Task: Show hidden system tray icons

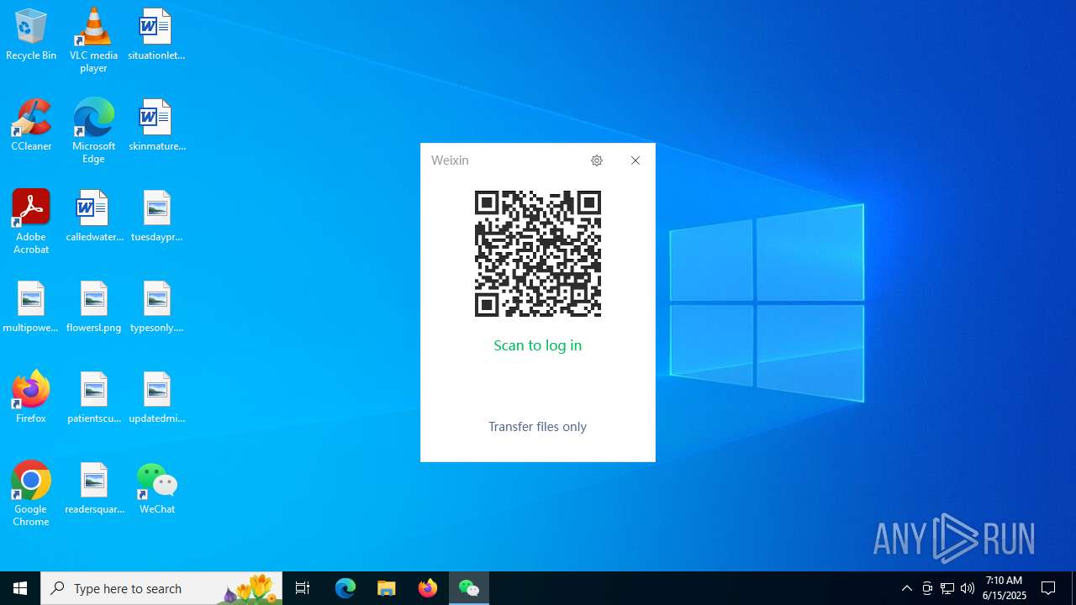Action: coord(907,588)
